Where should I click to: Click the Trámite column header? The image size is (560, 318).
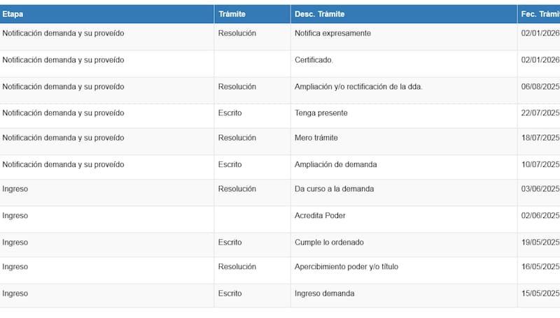[x=232, y=14]
